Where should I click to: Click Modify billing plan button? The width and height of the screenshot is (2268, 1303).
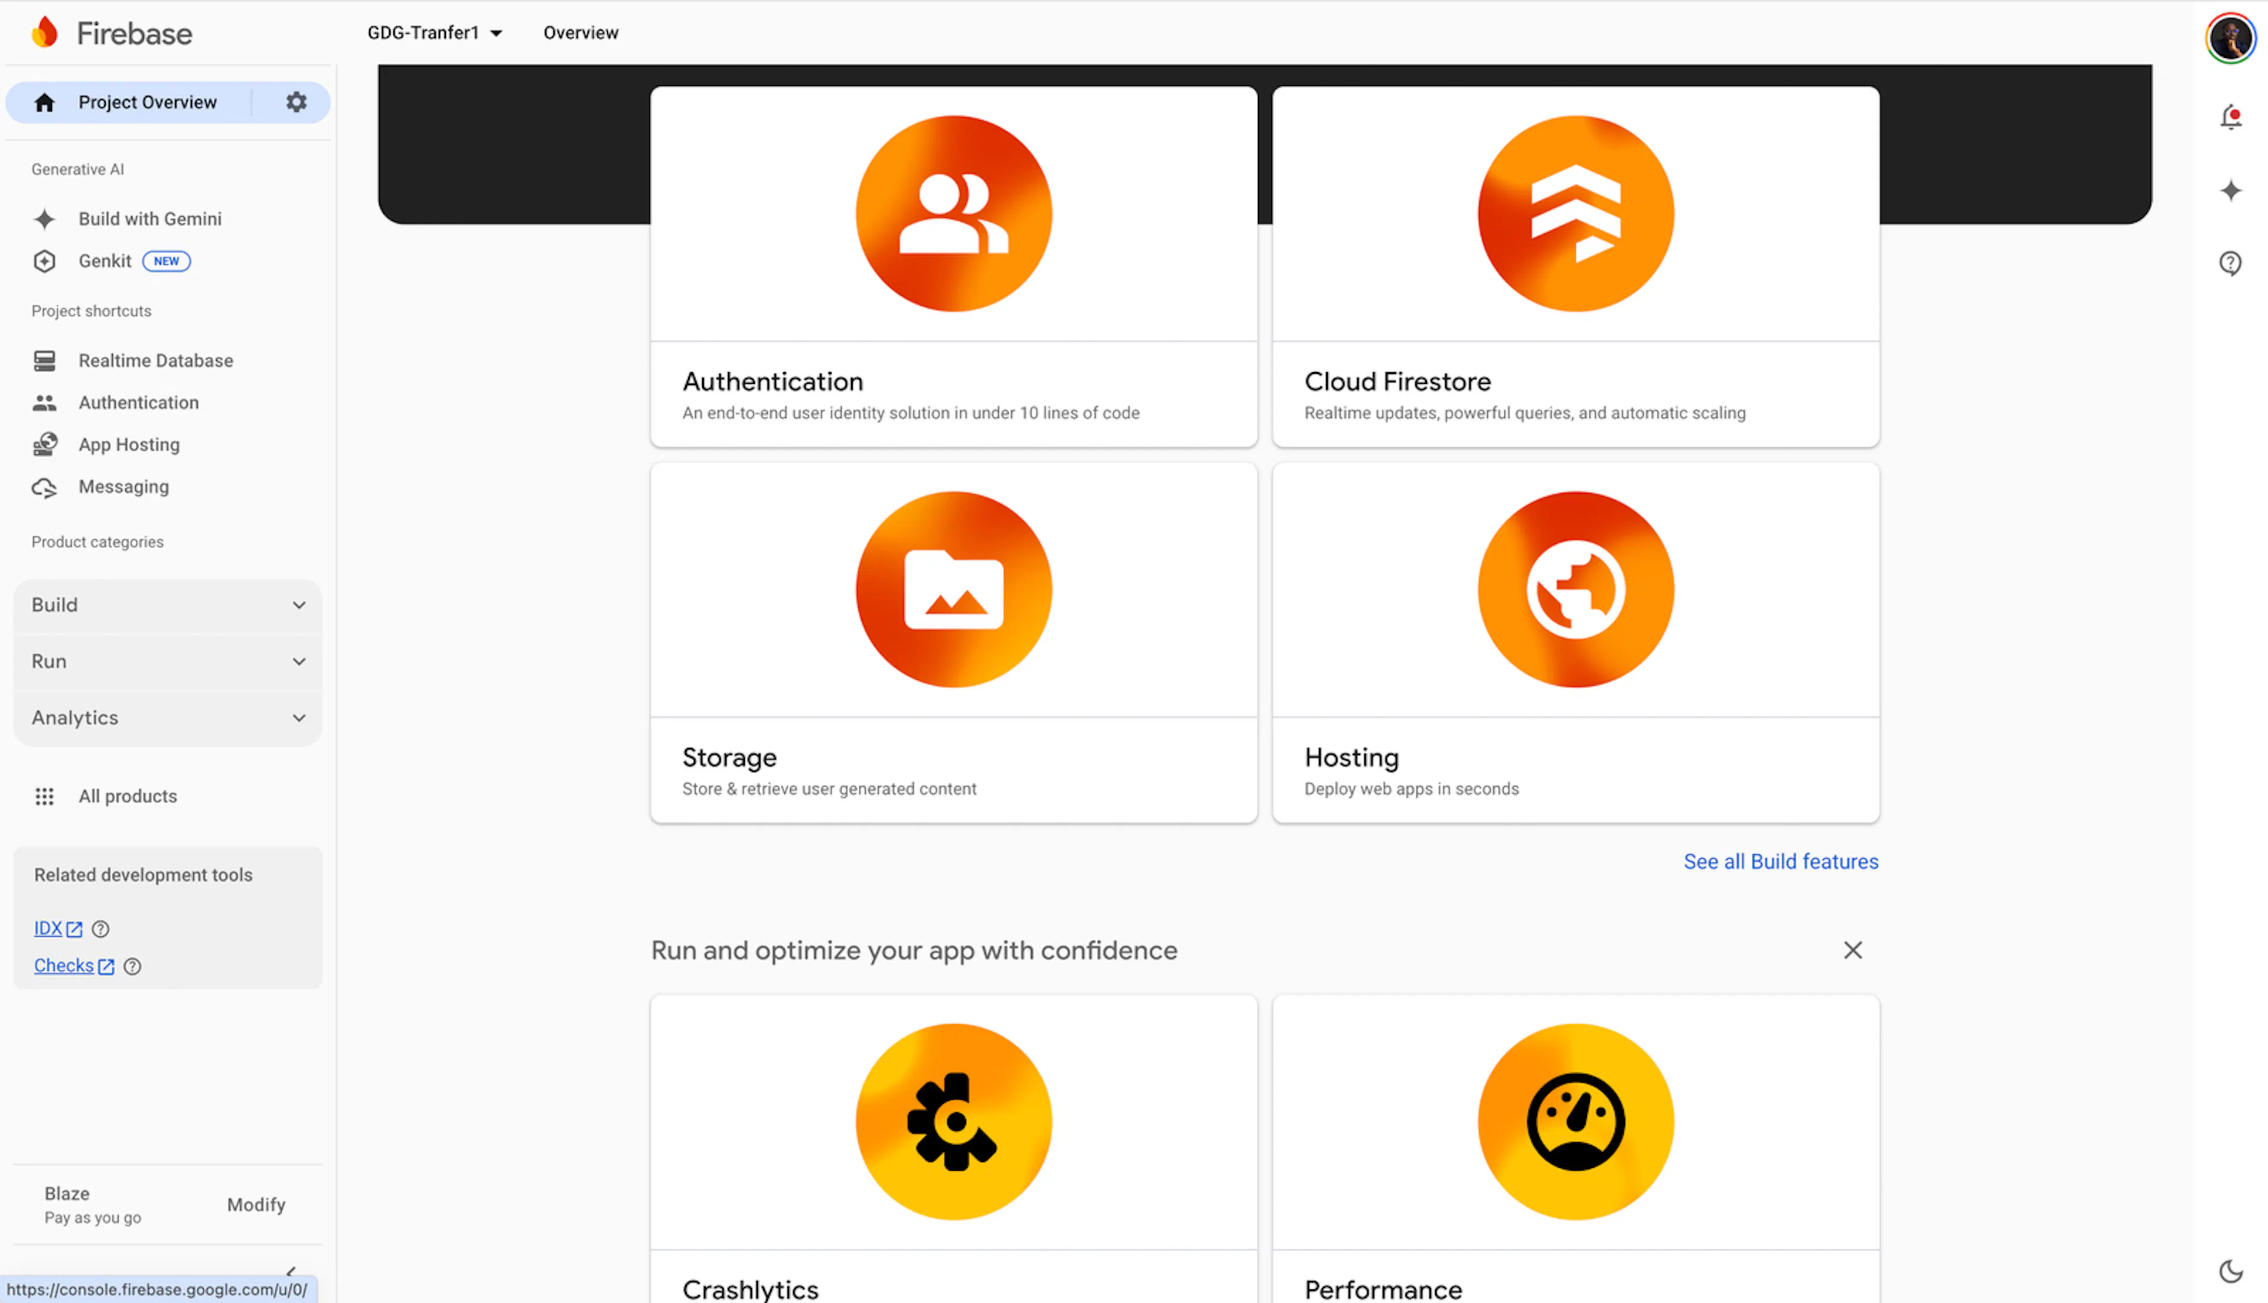256,1204
